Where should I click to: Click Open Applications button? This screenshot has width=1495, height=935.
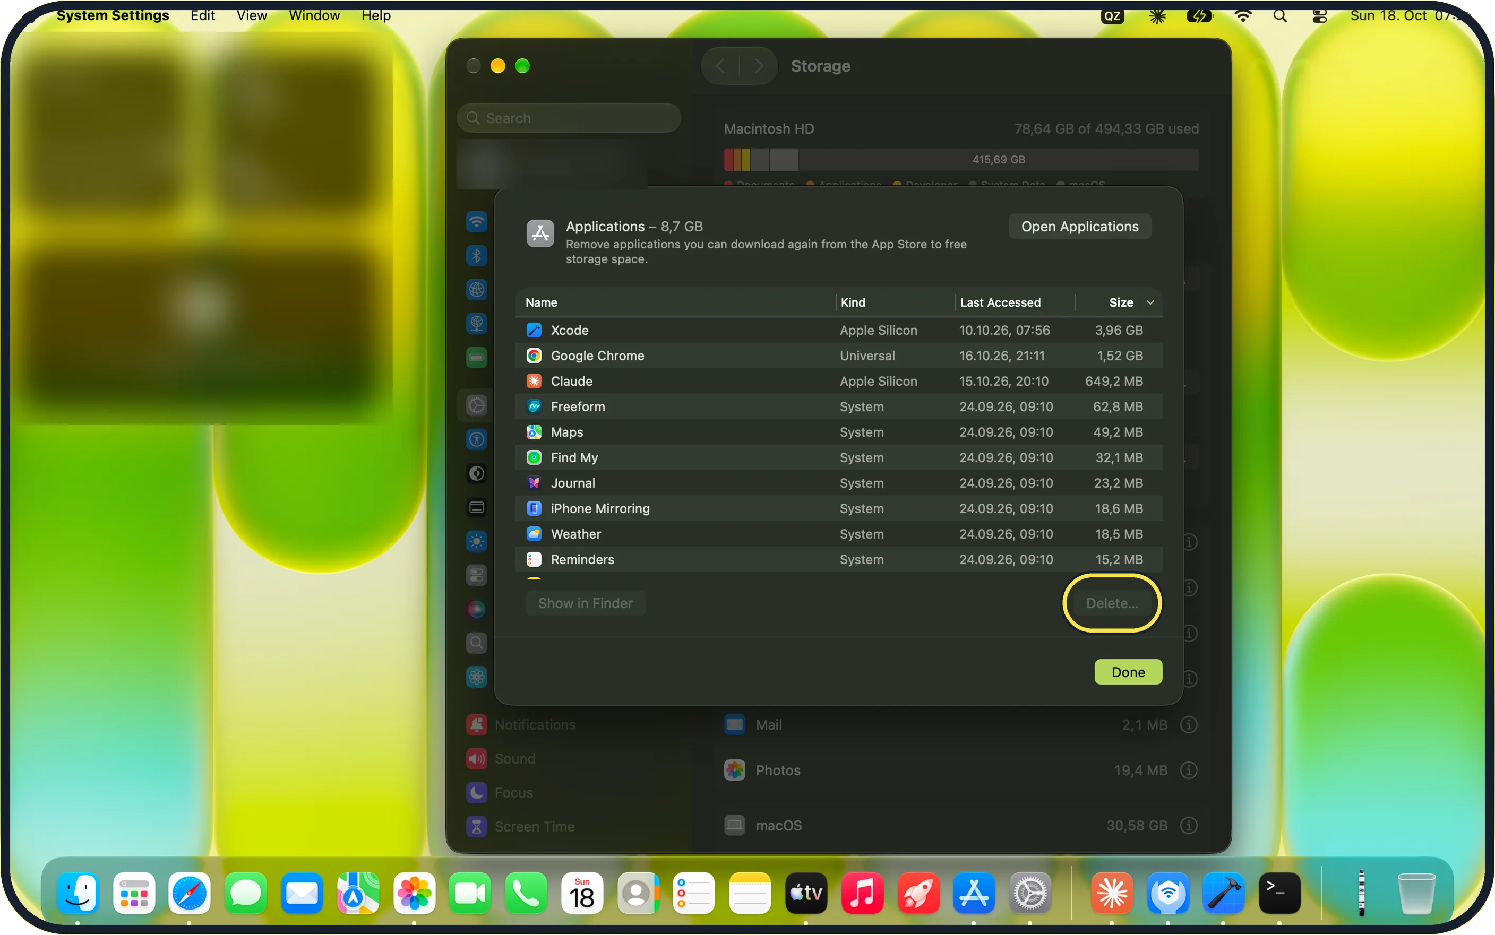point(1080,227)
